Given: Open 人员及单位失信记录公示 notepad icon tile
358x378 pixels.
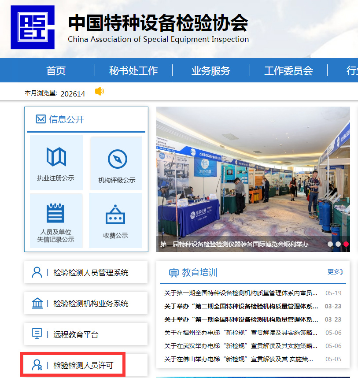Looking at the screenshot, I should (x=56, y=220).
